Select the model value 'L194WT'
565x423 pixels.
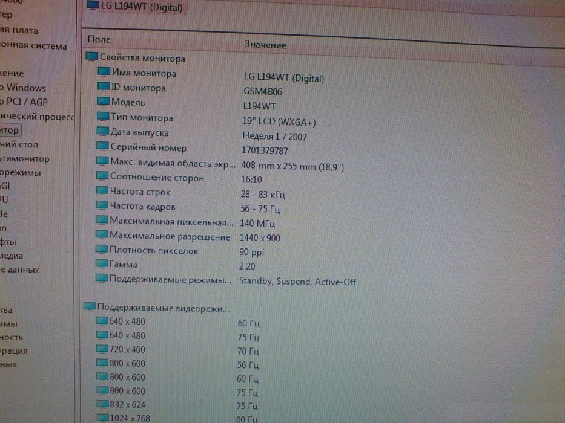pos(259,106)
